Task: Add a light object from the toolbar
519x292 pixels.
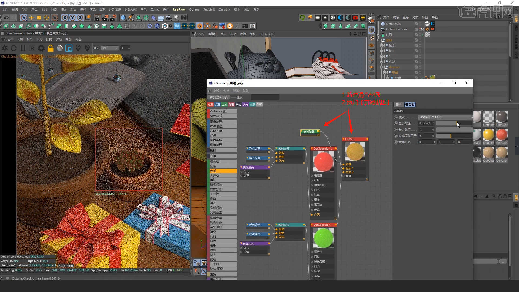Action: pos(176,18)
